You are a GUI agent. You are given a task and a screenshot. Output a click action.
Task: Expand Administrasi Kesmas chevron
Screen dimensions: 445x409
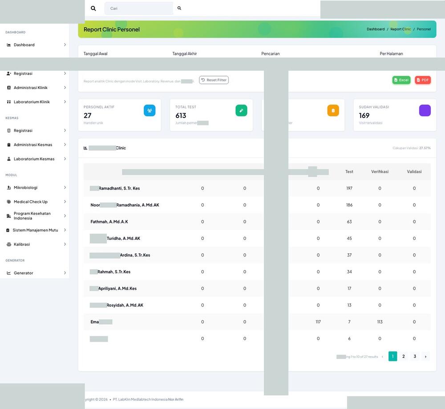pos(65,145)
